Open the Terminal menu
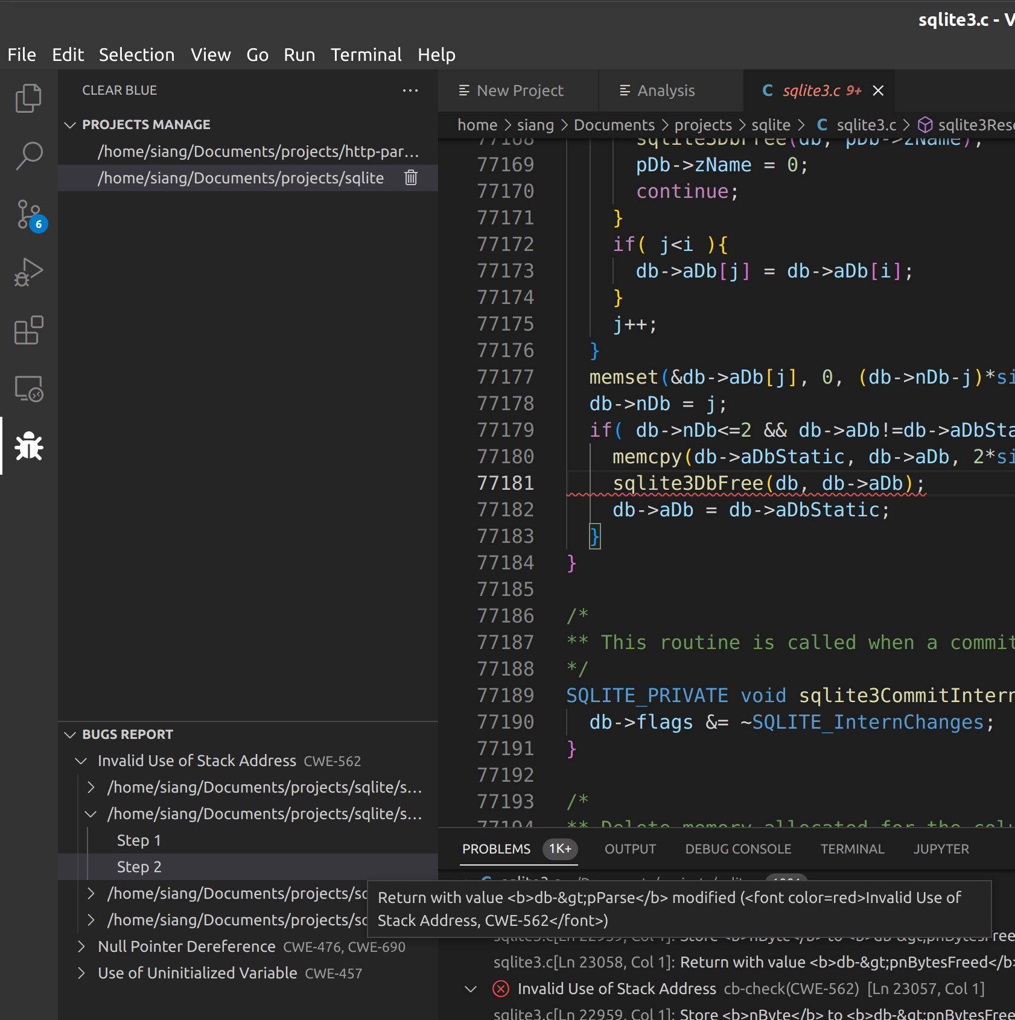The image size is (1015, 1020). [x=366, y=55]
